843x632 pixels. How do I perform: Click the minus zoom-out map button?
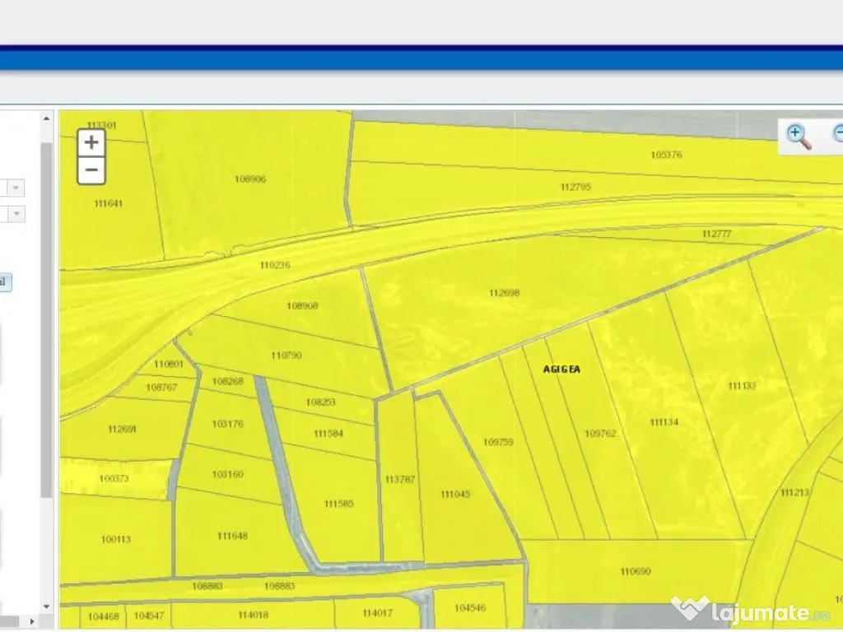click(x=91, y=171)
